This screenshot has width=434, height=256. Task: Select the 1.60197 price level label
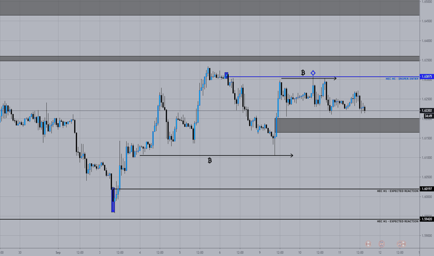coord(427,189)
